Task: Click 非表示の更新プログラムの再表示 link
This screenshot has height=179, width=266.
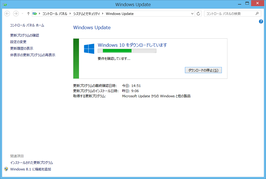Action: point(33,55)
